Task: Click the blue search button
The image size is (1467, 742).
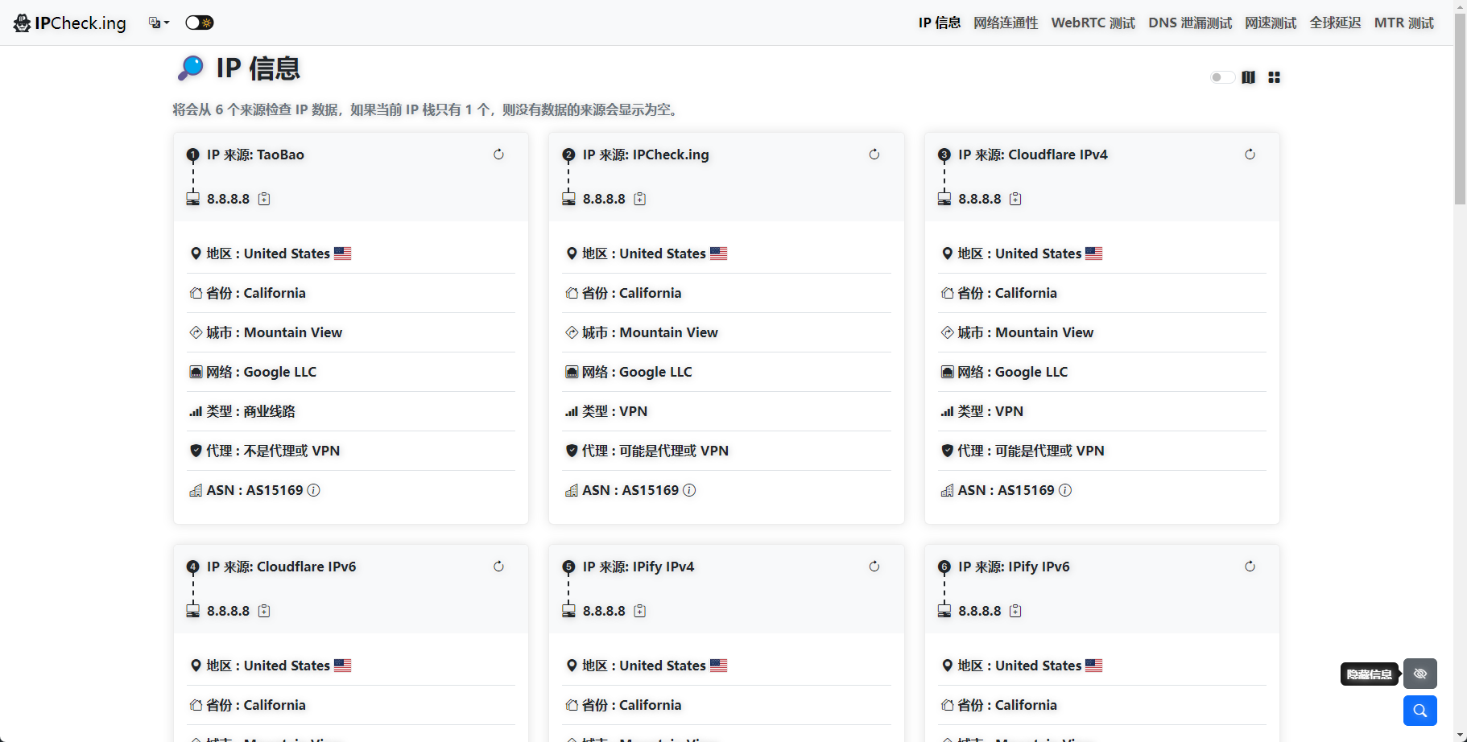Action: [1420, 711]
